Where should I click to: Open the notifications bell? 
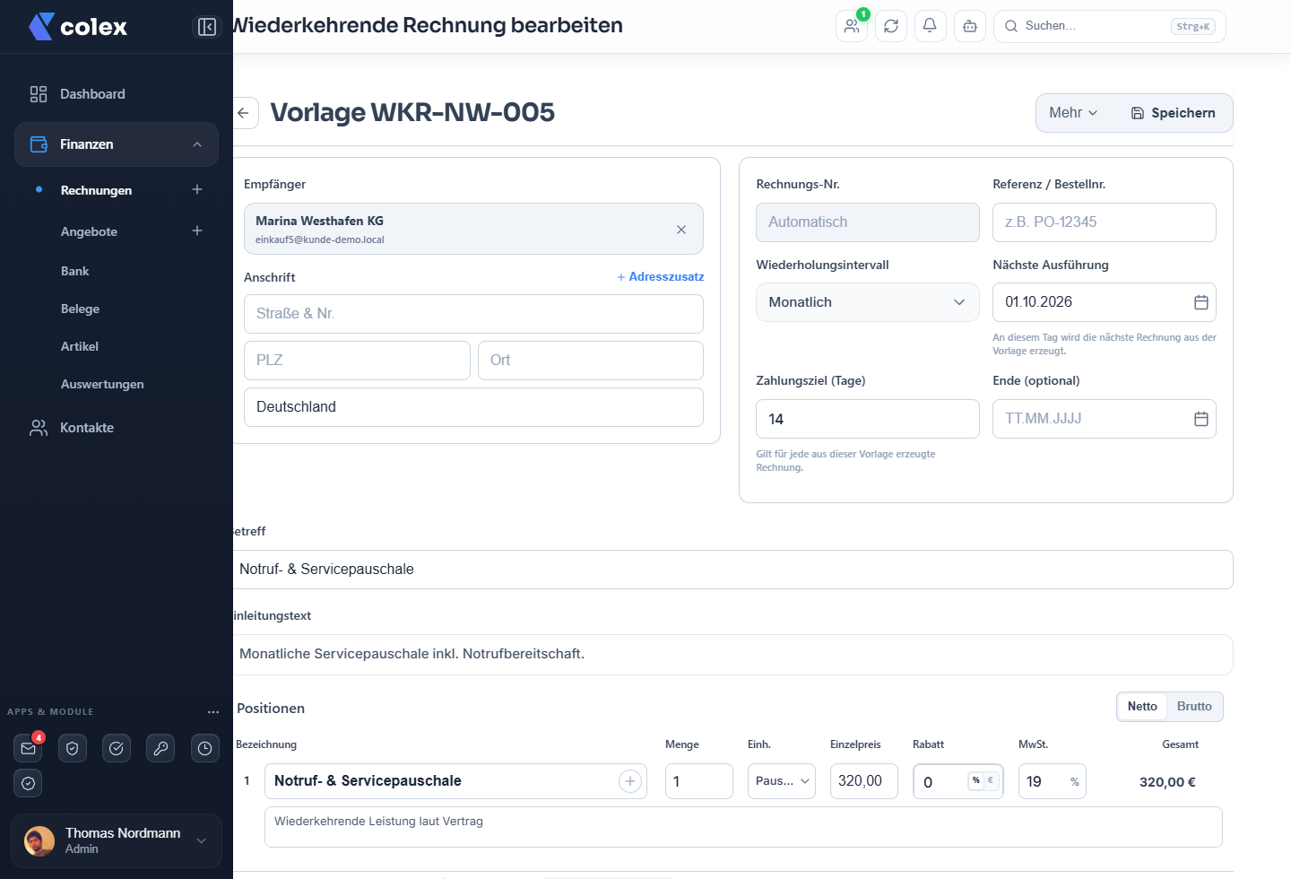click(x=930, y=26)
